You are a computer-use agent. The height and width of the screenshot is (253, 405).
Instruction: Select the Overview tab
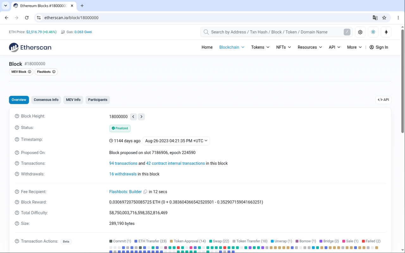pyautogui.click(x=19, y=100)
